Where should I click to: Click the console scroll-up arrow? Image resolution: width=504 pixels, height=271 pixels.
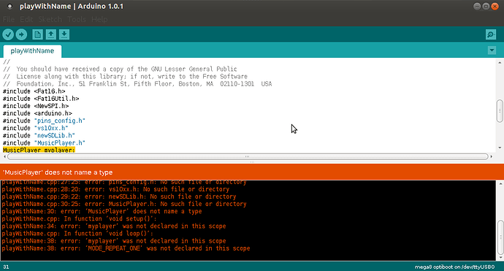(500, 184)
